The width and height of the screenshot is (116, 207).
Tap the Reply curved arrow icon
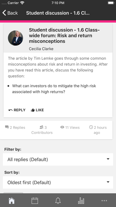(x=11, y=110)
